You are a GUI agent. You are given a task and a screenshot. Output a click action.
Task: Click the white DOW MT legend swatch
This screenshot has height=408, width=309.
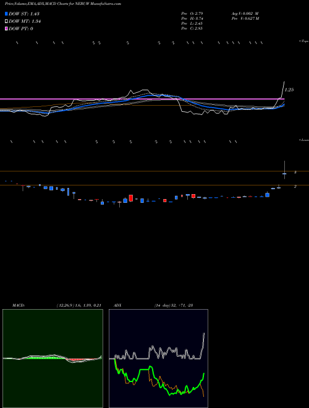tap(6, 21)
